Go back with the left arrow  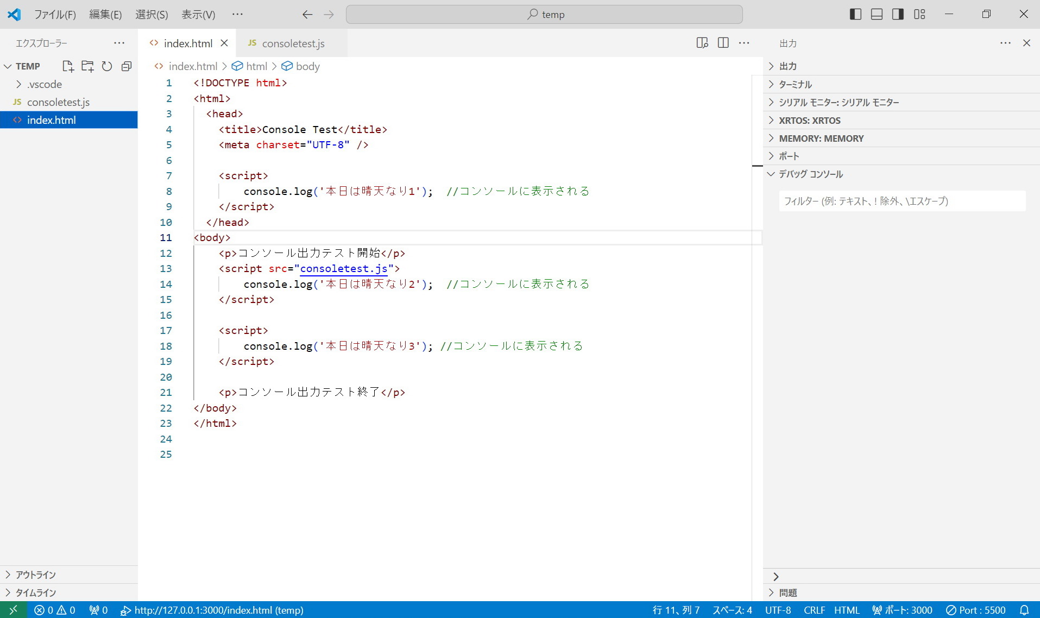coord(307,15)
